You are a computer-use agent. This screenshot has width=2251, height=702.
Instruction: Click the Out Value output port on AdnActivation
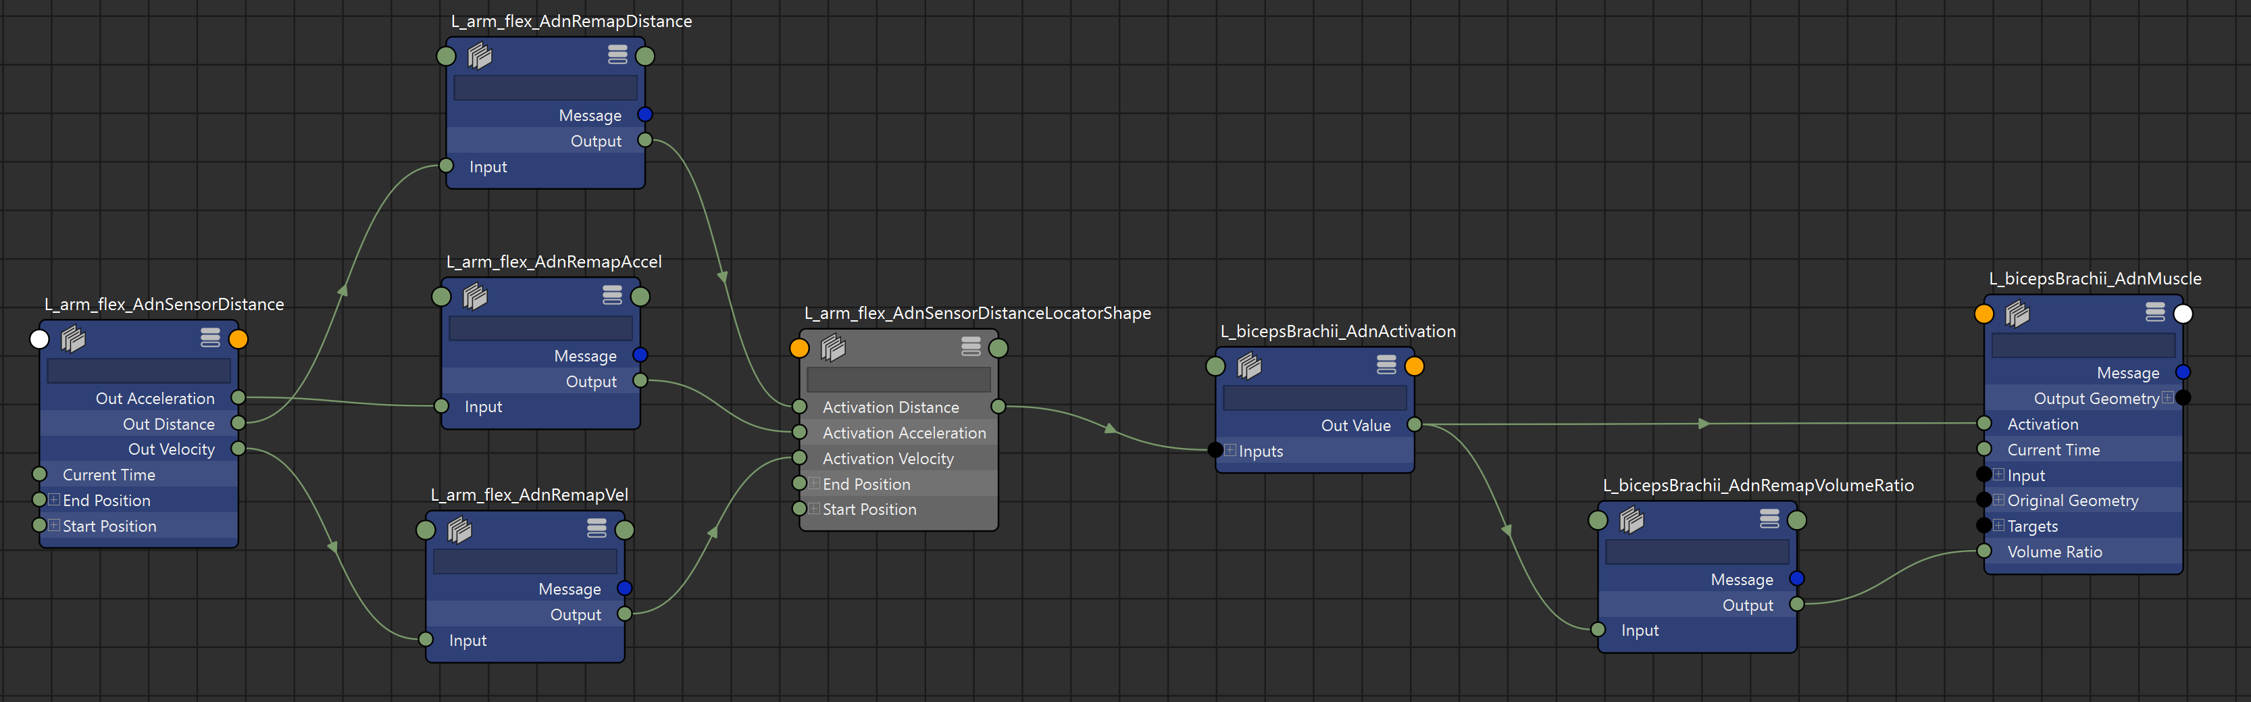click(x=1415, y=425)
